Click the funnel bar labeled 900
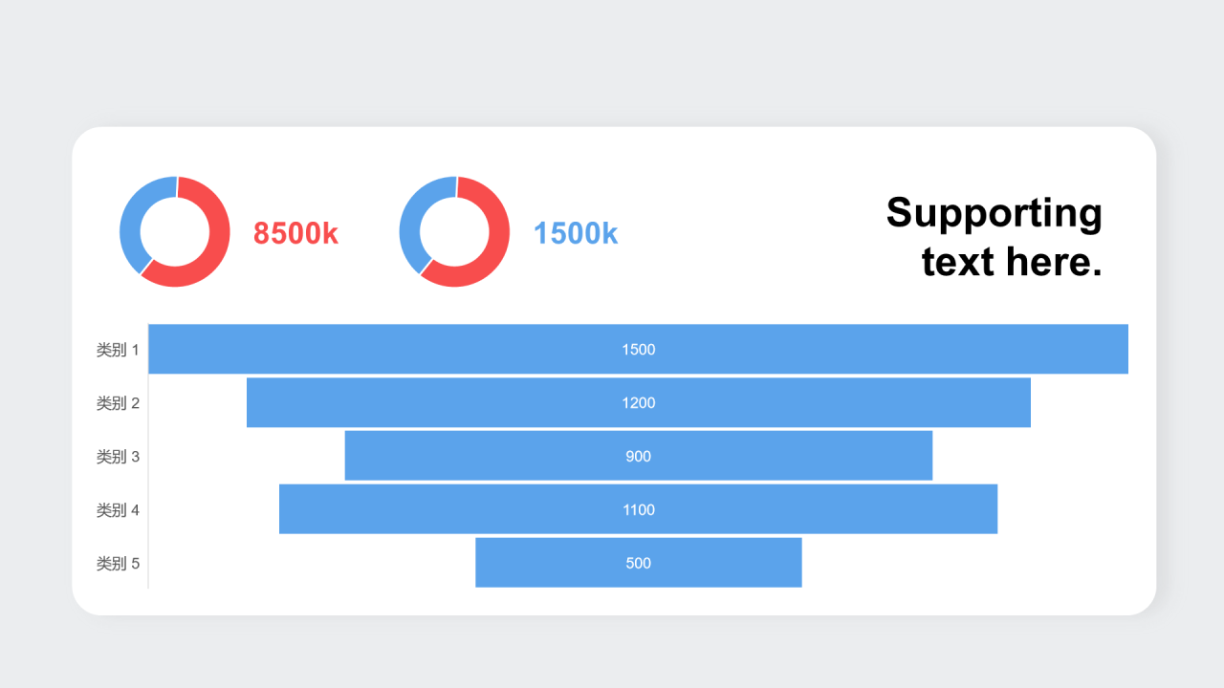 click(x=639, y=456)
